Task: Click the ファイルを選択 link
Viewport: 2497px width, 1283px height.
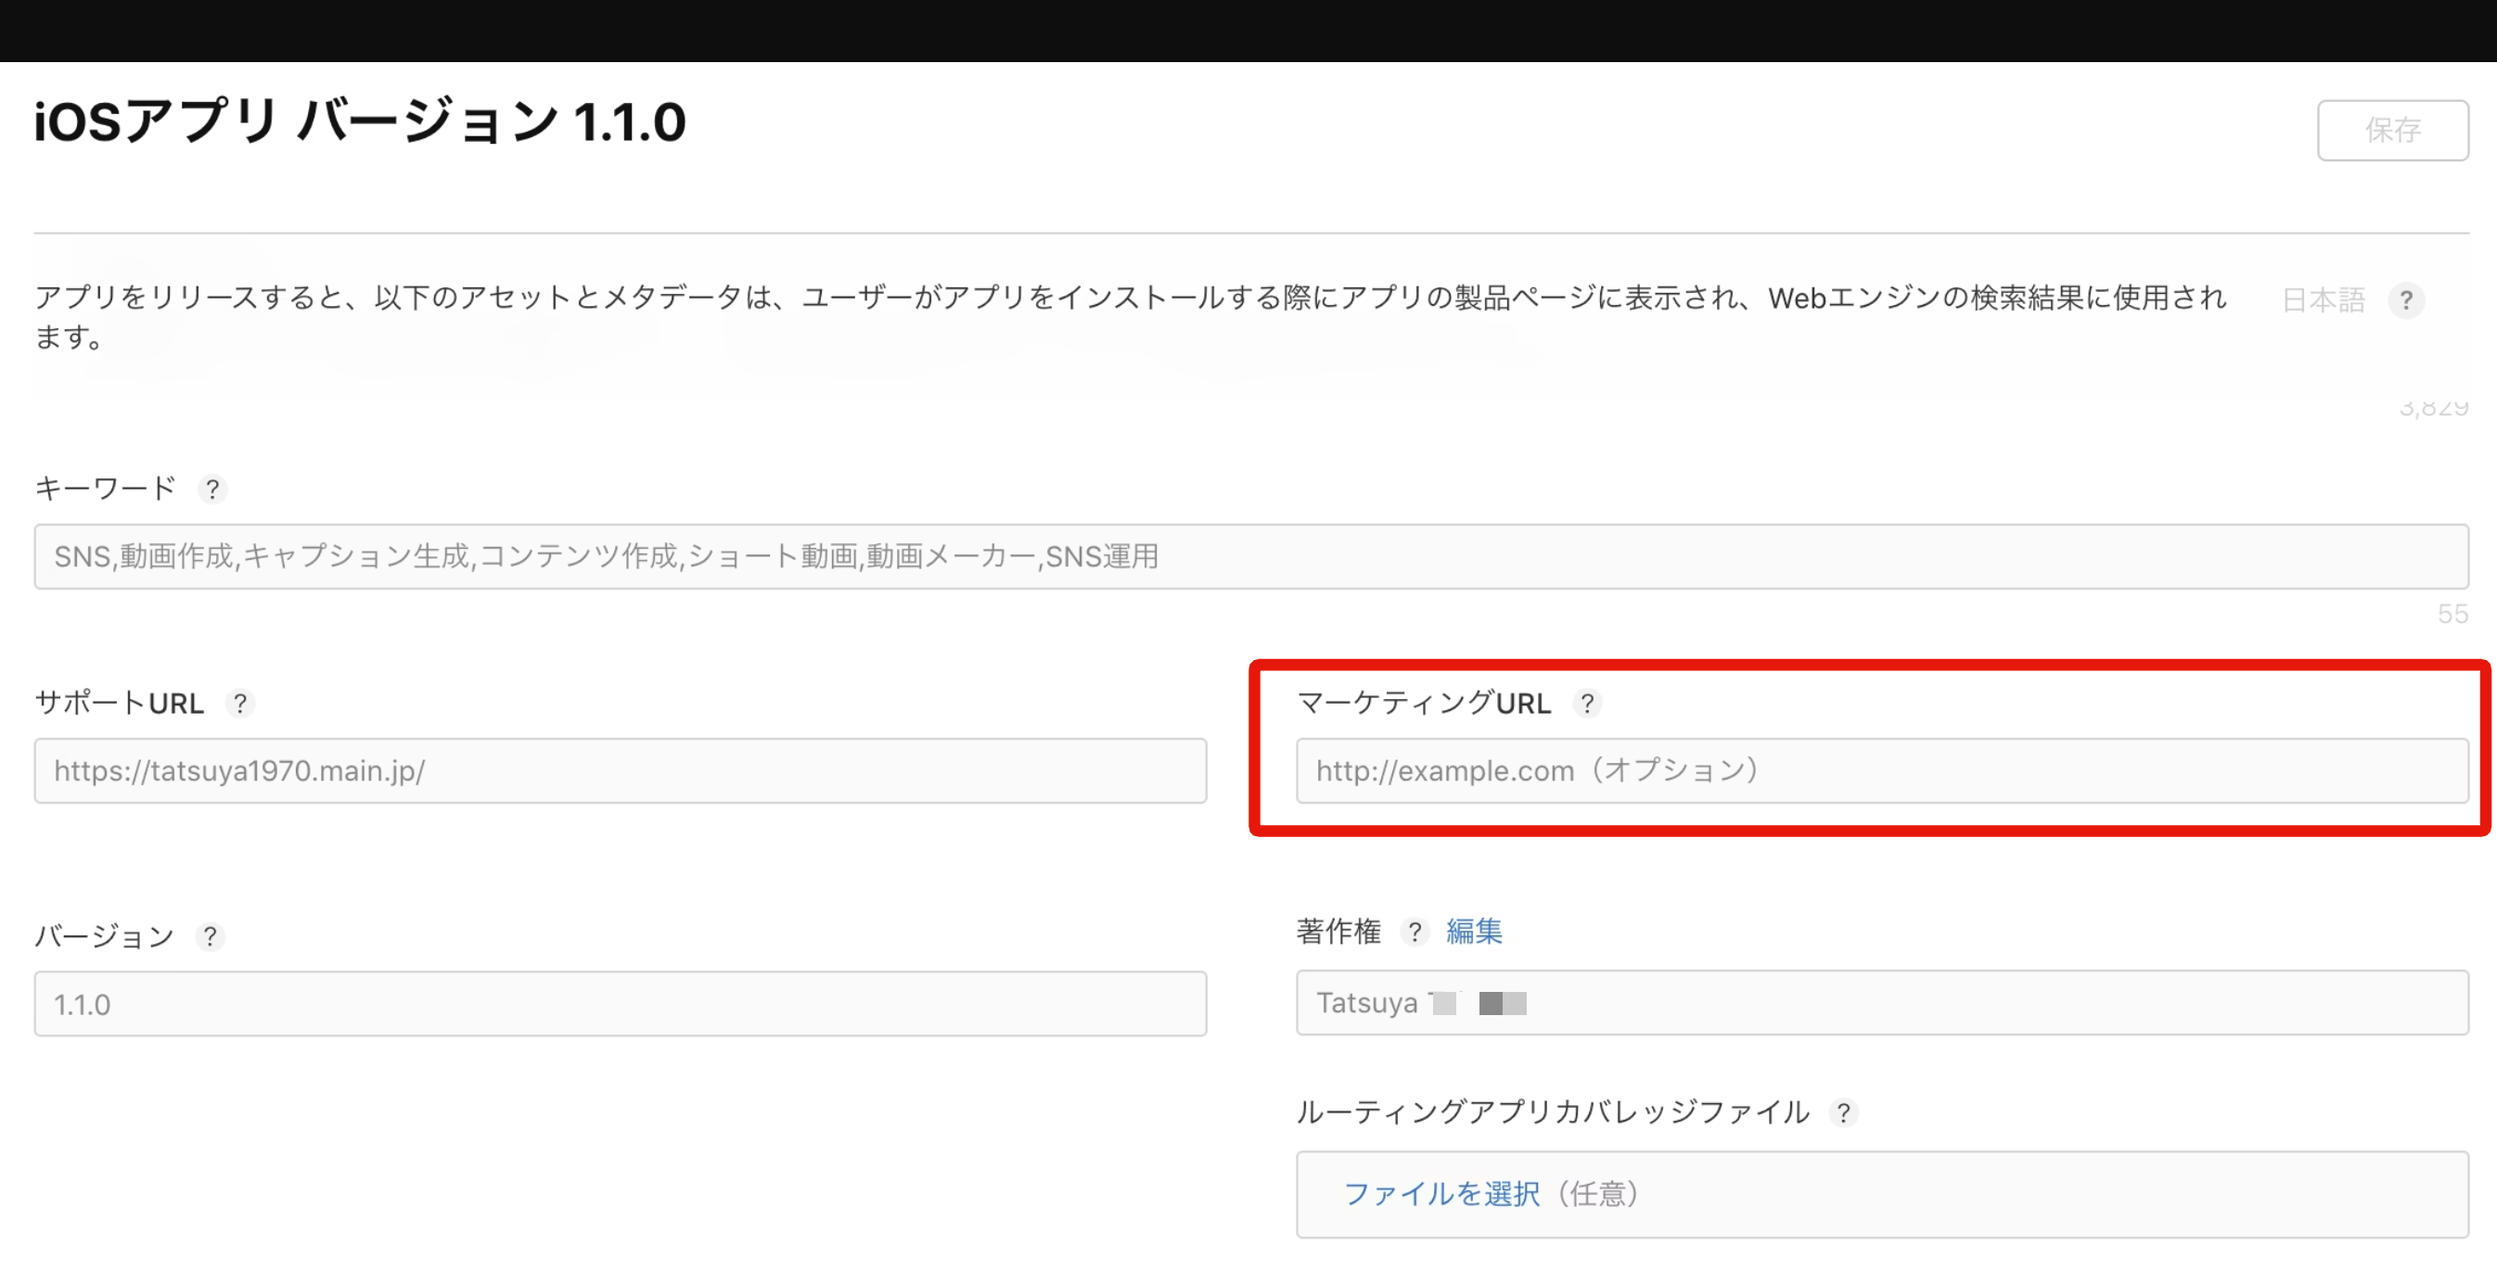Action: click(x=1441, y=1194)
